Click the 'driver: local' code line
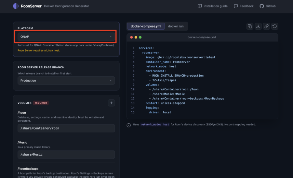This screenshot has width=293, height=178. coord(160,112)
